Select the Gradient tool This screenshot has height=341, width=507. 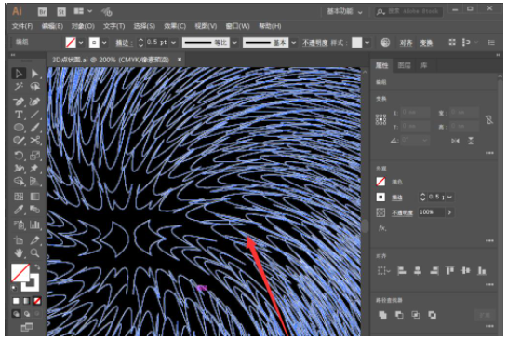35,197
